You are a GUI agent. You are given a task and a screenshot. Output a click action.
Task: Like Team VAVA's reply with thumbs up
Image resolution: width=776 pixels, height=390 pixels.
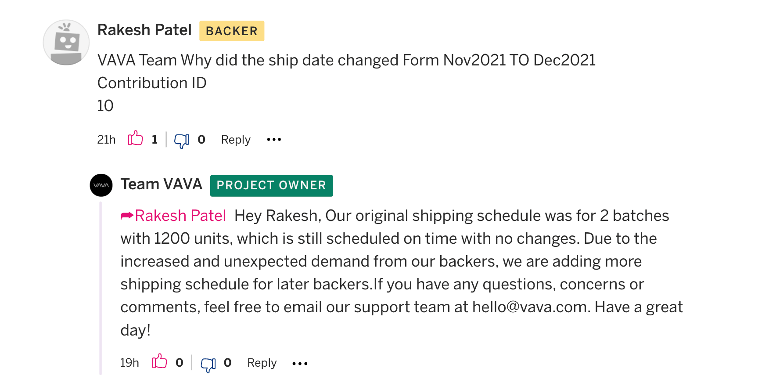[159, 361]
